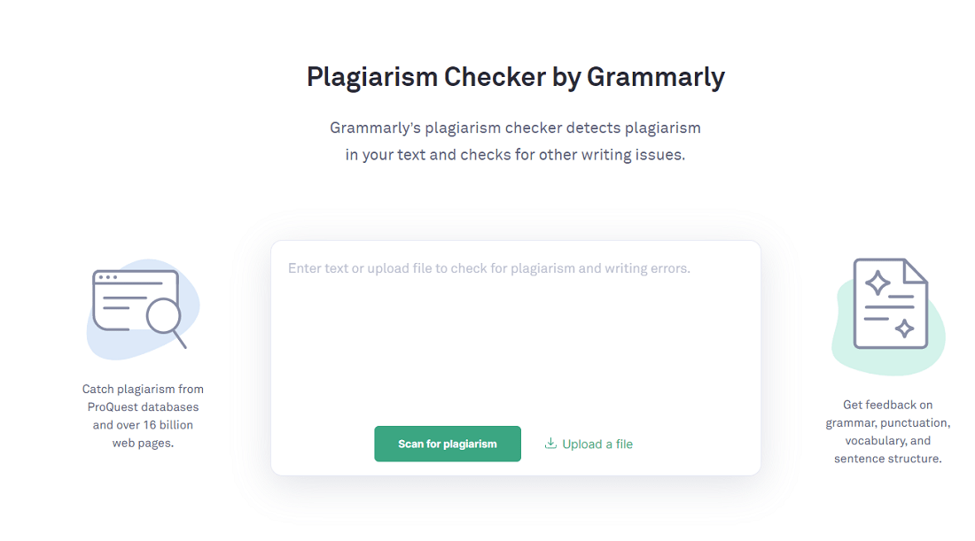Click the Scan for plagiarism button

coord(447,444)
